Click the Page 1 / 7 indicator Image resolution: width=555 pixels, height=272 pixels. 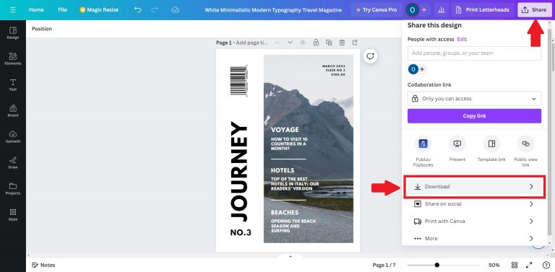[384, 265]
